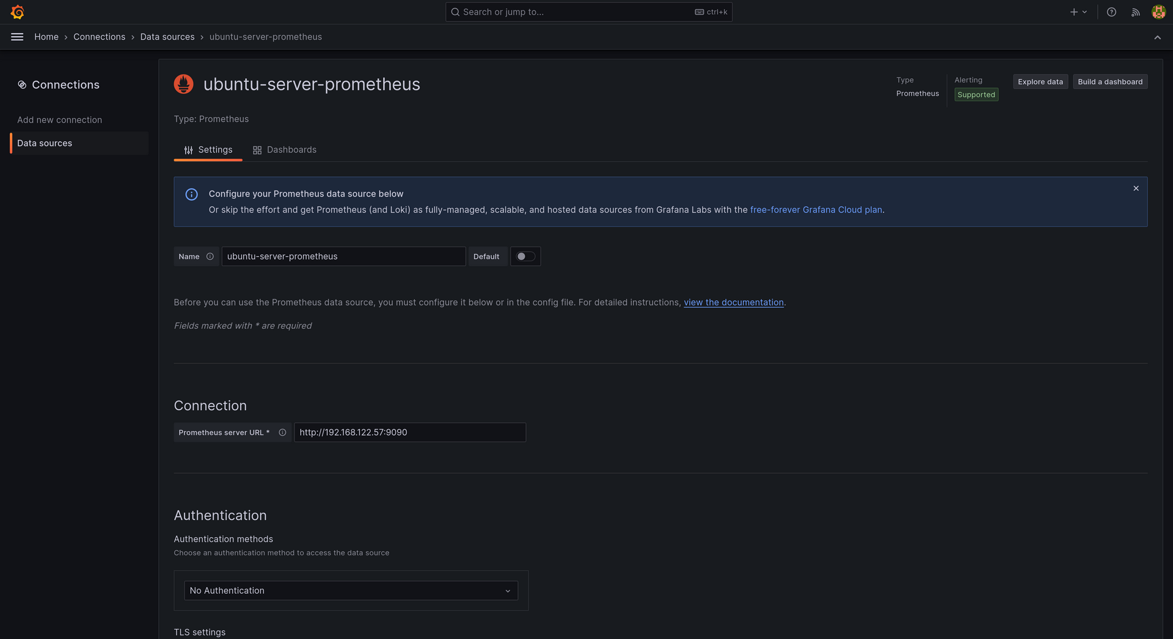Viewport: 1173px width, 639px height.
Task: Dismiss the Prometheus configuration info banner
Action: point(1136,189)
